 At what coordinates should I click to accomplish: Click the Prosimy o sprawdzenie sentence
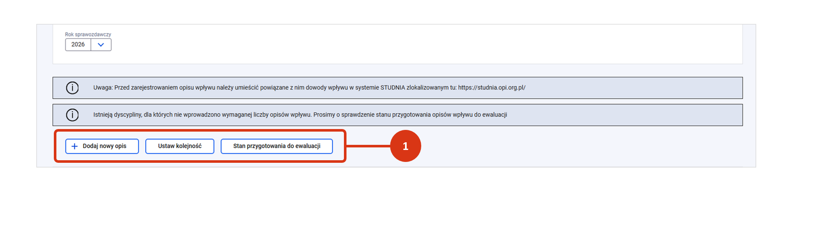pyautogui.click(x=410, y=115)
